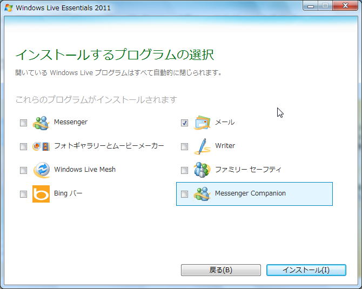Click the Messenger program icon

[x=41, y=123]
